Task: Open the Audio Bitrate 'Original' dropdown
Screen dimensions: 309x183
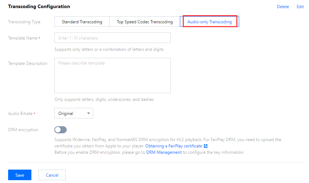Action: [73, 114]
